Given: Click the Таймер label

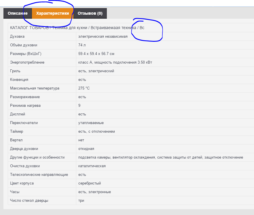Looking at the screenshot, I should coord(16,132).
